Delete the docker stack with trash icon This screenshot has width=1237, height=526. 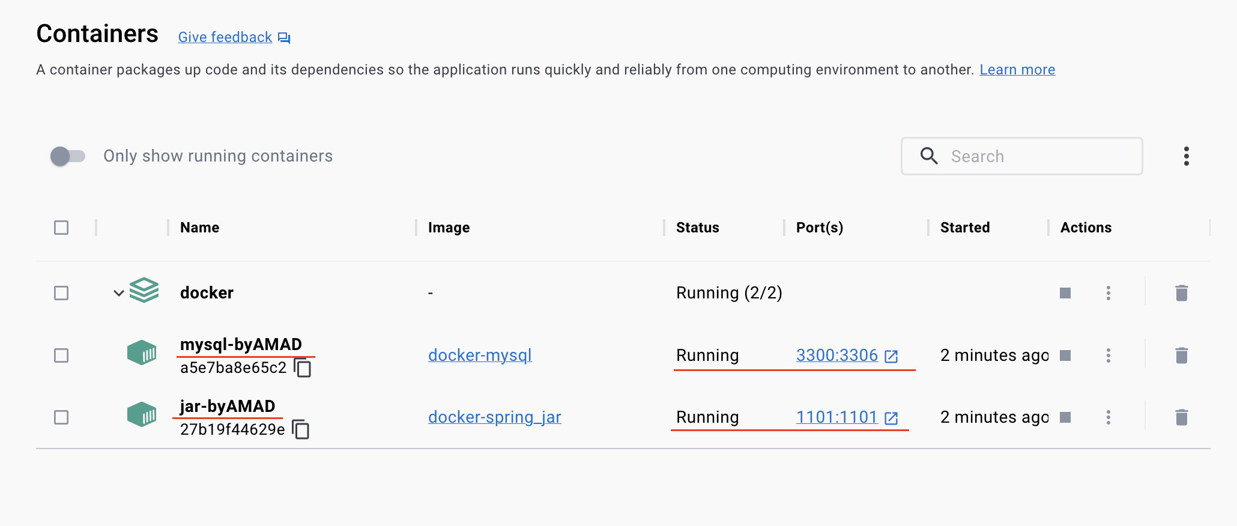tap(1181, 293)
